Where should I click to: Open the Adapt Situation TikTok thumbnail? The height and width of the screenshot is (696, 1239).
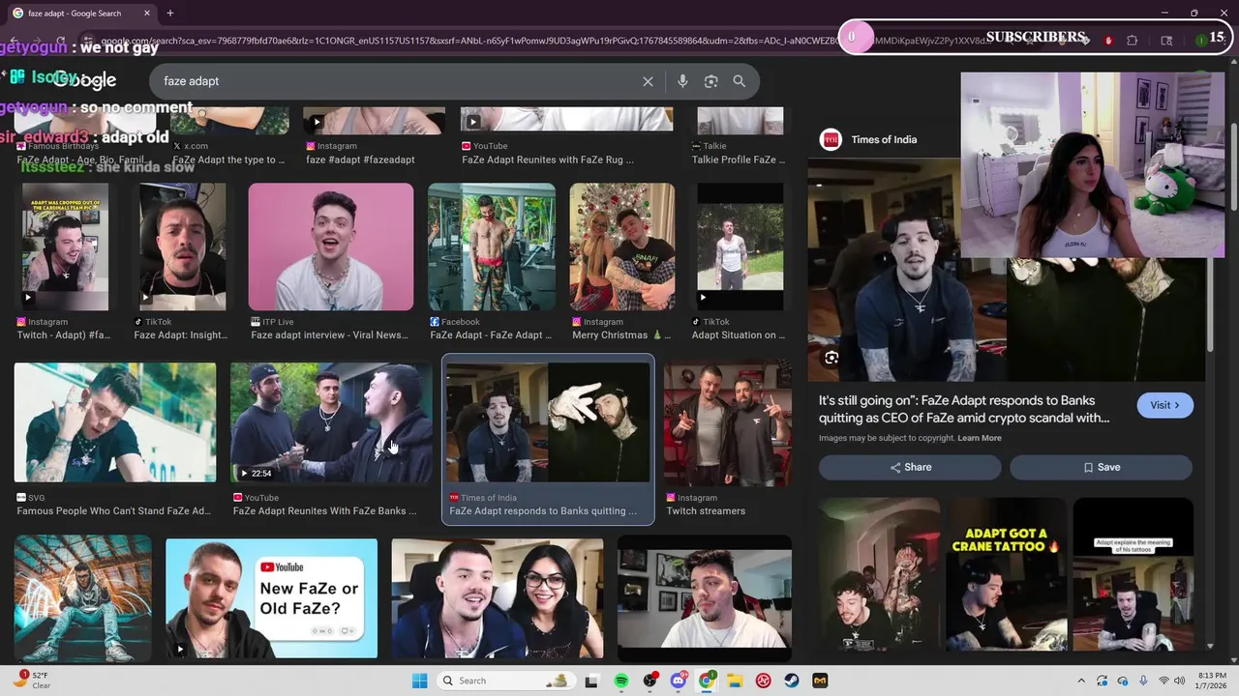(740, 246)
